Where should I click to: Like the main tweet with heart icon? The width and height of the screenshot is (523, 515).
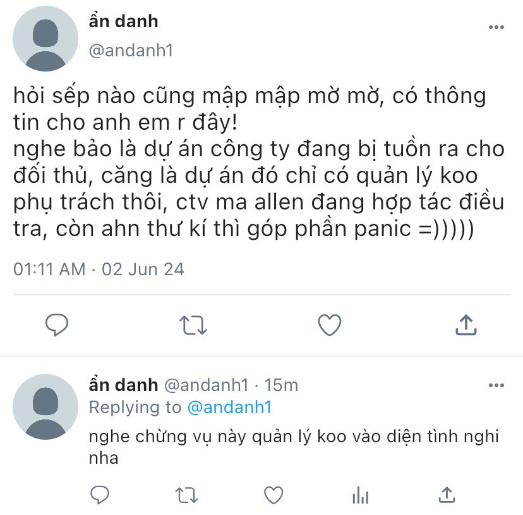tap(330, 325)
